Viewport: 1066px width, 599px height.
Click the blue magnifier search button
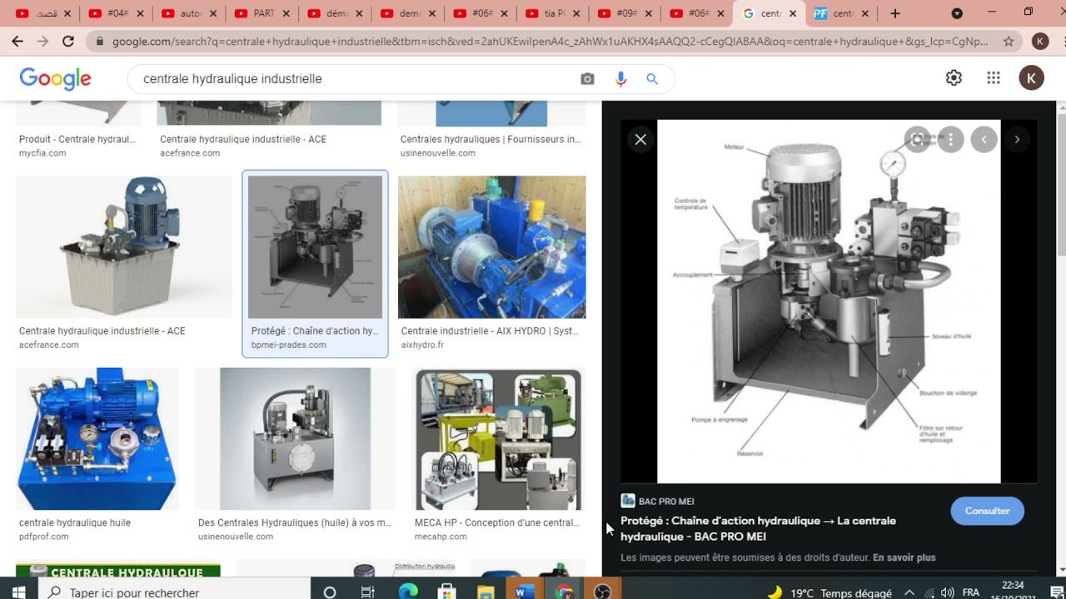pos(652,79)
